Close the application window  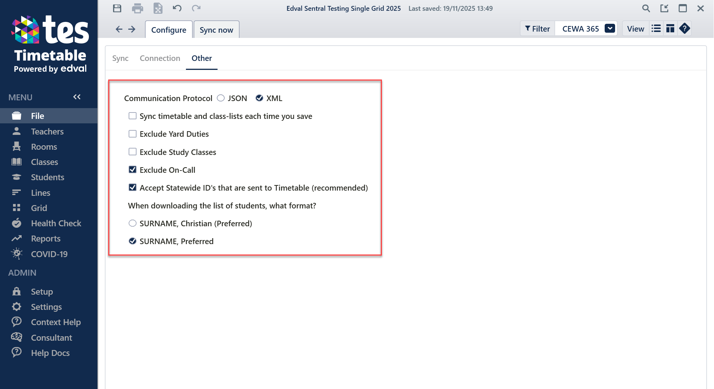701,8
